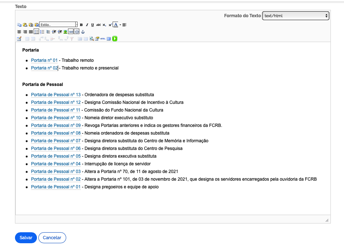The width and height of the screenshot is (344, 252).
Task: Click the underline formatting icon
Action: [x=92, y=25]
